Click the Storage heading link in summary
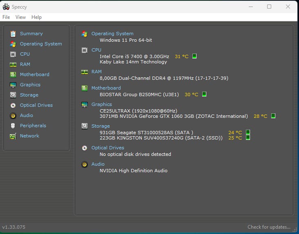Viewport: 299px width, 234px height. pyautogui.click(x=100, y=126)
